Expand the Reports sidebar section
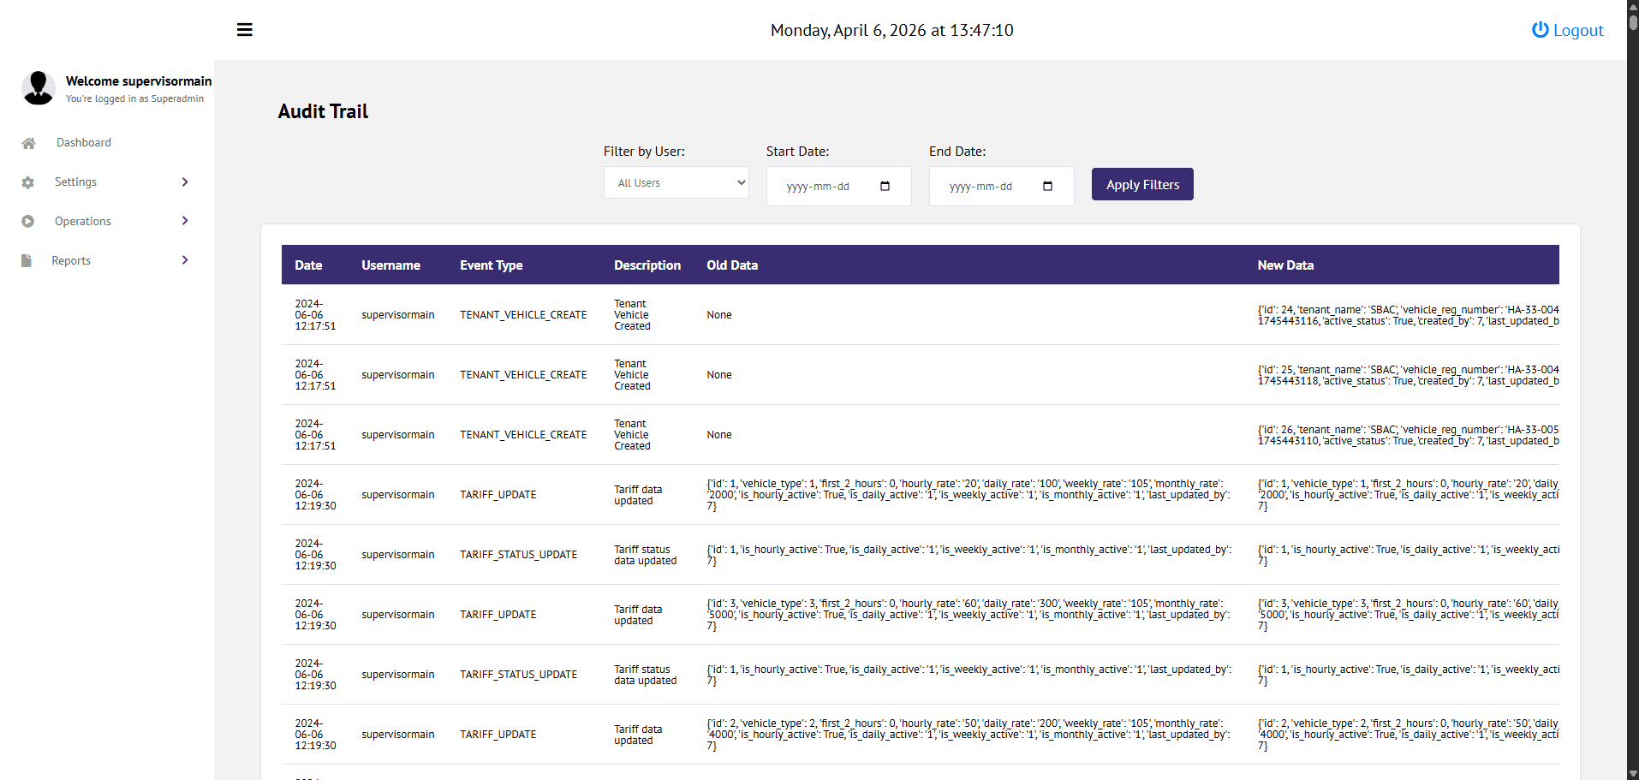Screen dimensions: 1639x780 click(x=184, y=260)
